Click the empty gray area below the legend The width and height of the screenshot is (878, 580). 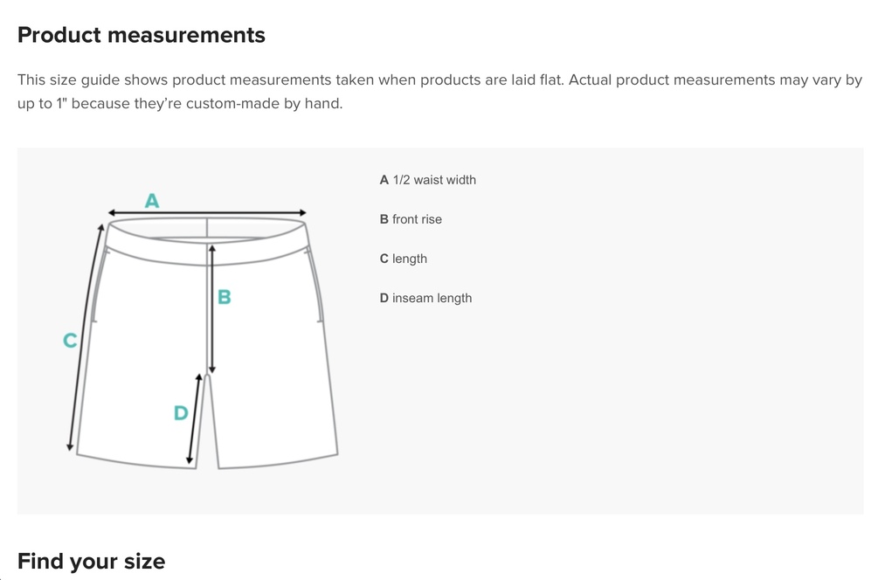612,419
